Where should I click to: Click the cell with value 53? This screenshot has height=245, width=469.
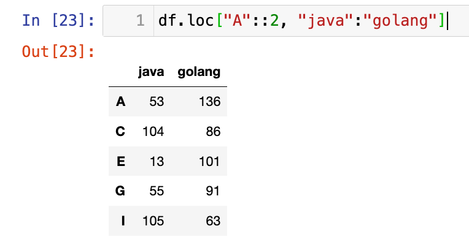157,102
